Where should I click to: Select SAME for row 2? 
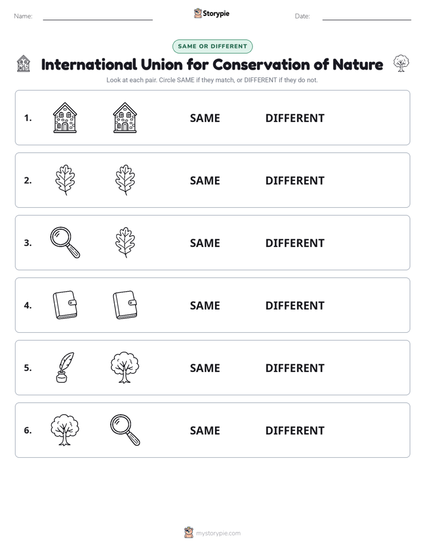pos(205,180)
